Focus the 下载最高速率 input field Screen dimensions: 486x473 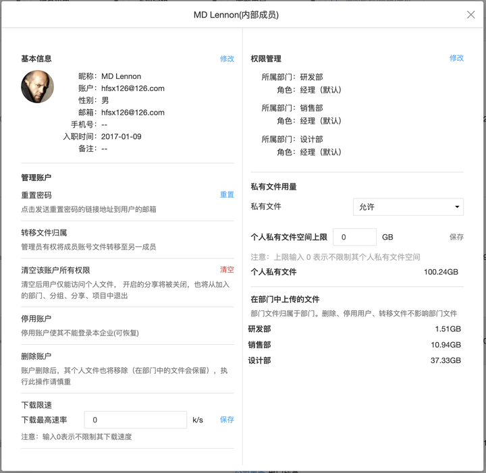pyautogui.click(x=135, y=420)
